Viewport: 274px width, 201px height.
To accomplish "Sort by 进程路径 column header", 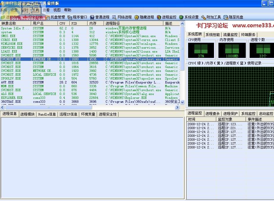I will click(133, 23).
